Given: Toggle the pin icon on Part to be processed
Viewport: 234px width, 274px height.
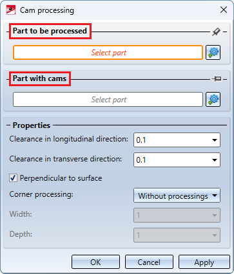Looking at the screenshot, I should pyautogui.click(x=216, y=32).
